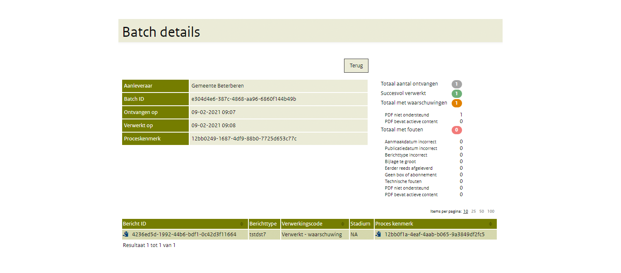
Task: Click the Verwerkt op row label
Action: pos(155,126)
